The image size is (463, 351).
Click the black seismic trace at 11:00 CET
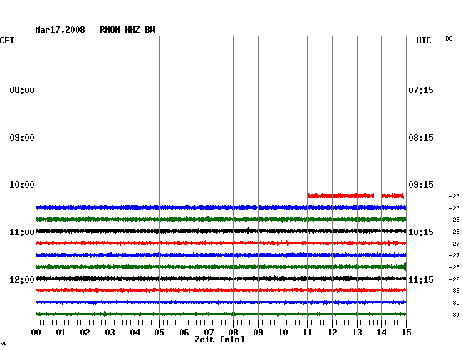(221, 231)
